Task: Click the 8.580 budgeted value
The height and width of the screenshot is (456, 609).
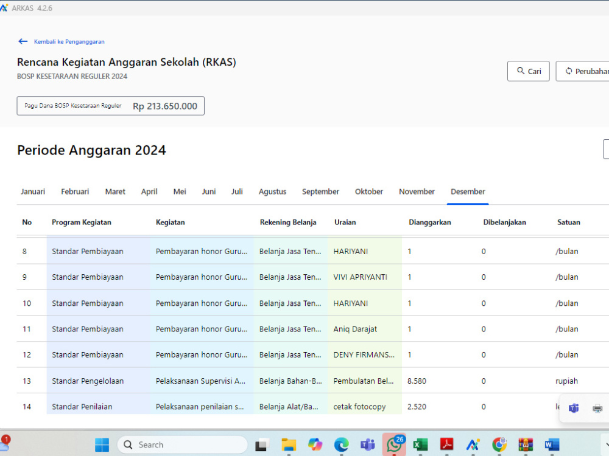Action: coord(417,381)
